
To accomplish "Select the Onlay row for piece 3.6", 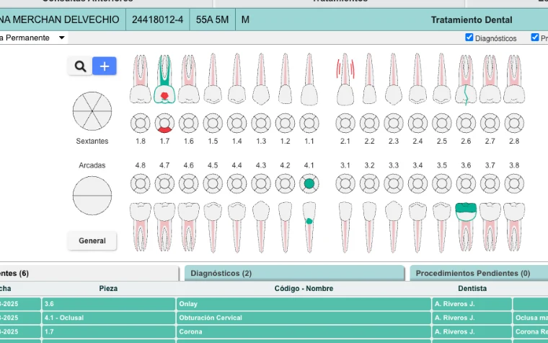I will (x=274, y=304).
